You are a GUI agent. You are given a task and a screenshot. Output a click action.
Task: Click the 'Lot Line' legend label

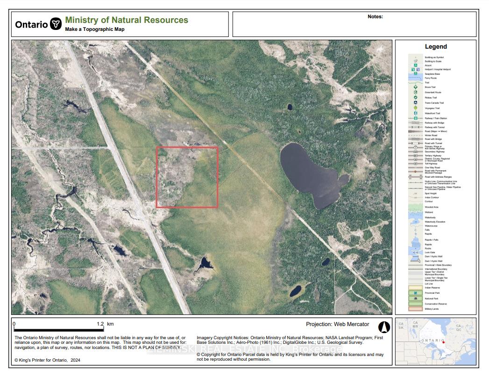click(x=429, y=283)
